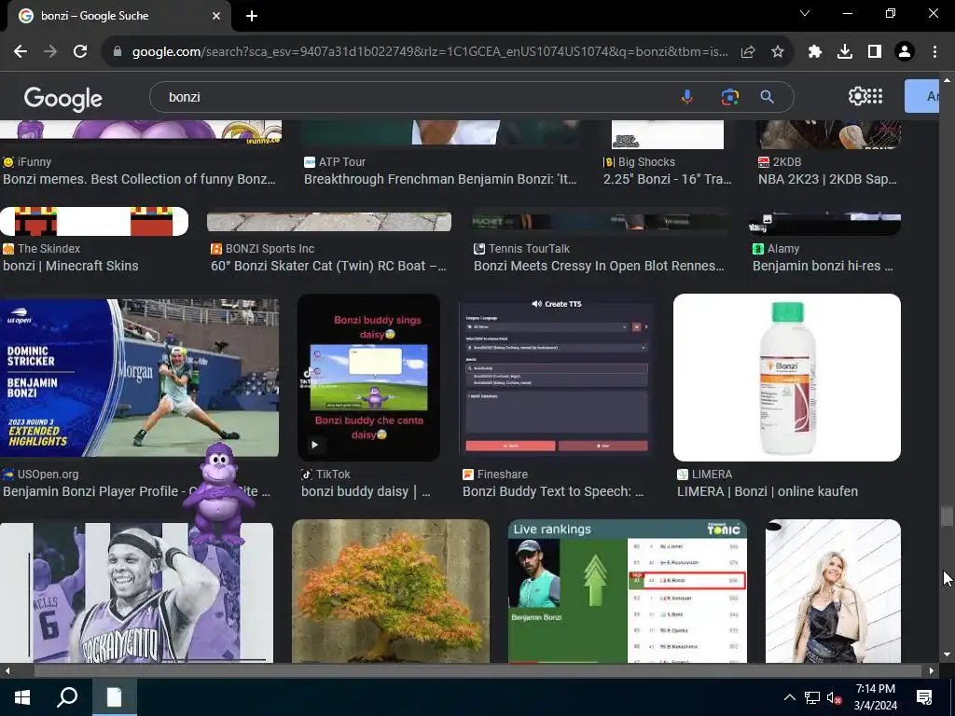Go back to the previous page
This screenshot has width=955, height=716.
pyautogui.click(x=21, y=52)
